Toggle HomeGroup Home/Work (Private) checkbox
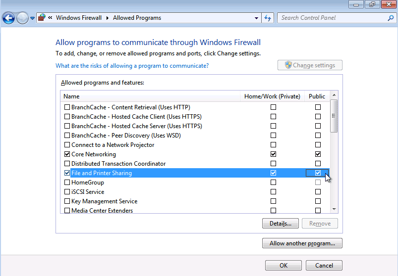 pyautogui.click(x=273, y=183)
